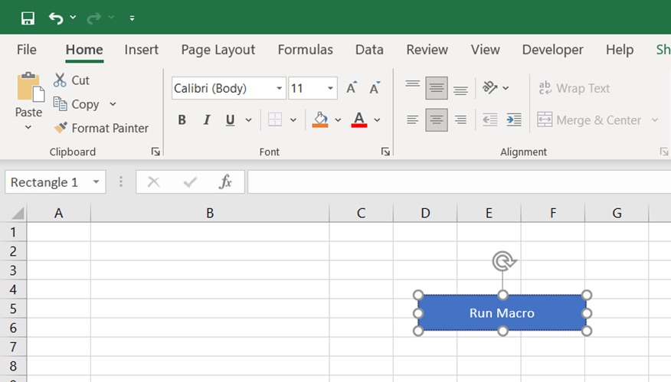Image resolution: width=671 pixels, height=382 pixels.
Task: Decrease the font size
Action: [x=375, y=88]
